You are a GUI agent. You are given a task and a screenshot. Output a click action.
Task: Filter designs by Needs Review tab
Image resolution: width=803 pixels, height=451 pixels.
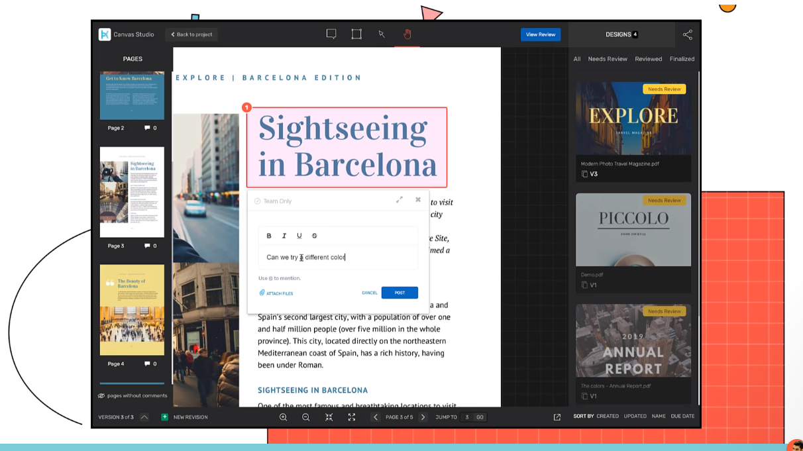tap(608, 59)
